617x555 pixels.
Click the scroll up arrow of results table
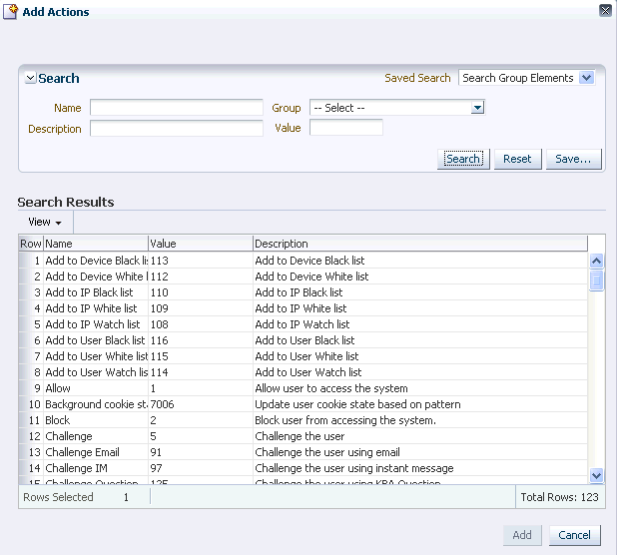pyautogui.click(x=597, y=261)
